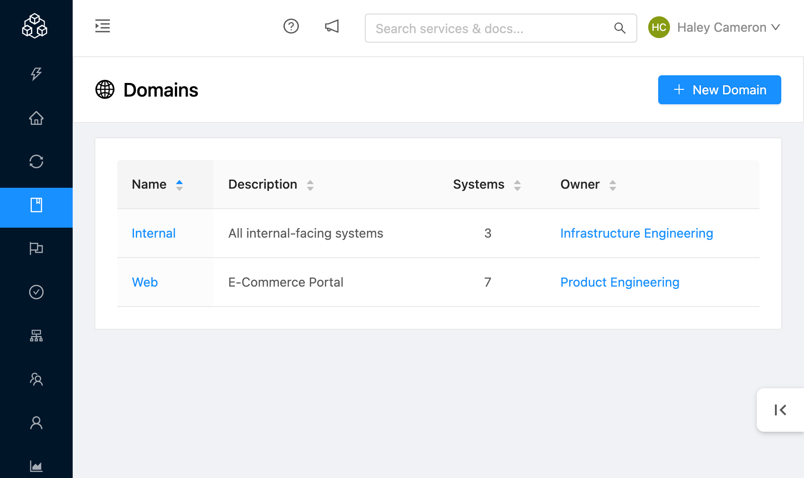Click the 'E-Commerce Portal' description cell
804x478 pixels.
286,282
